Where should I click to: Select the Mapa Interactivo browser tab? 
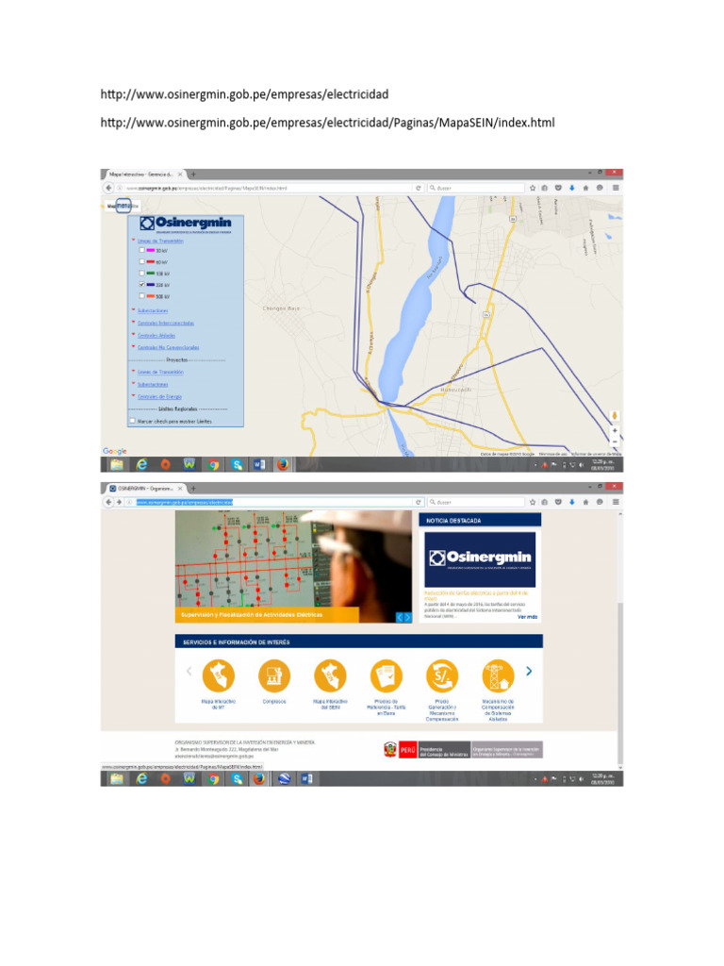tap(143, 175)
